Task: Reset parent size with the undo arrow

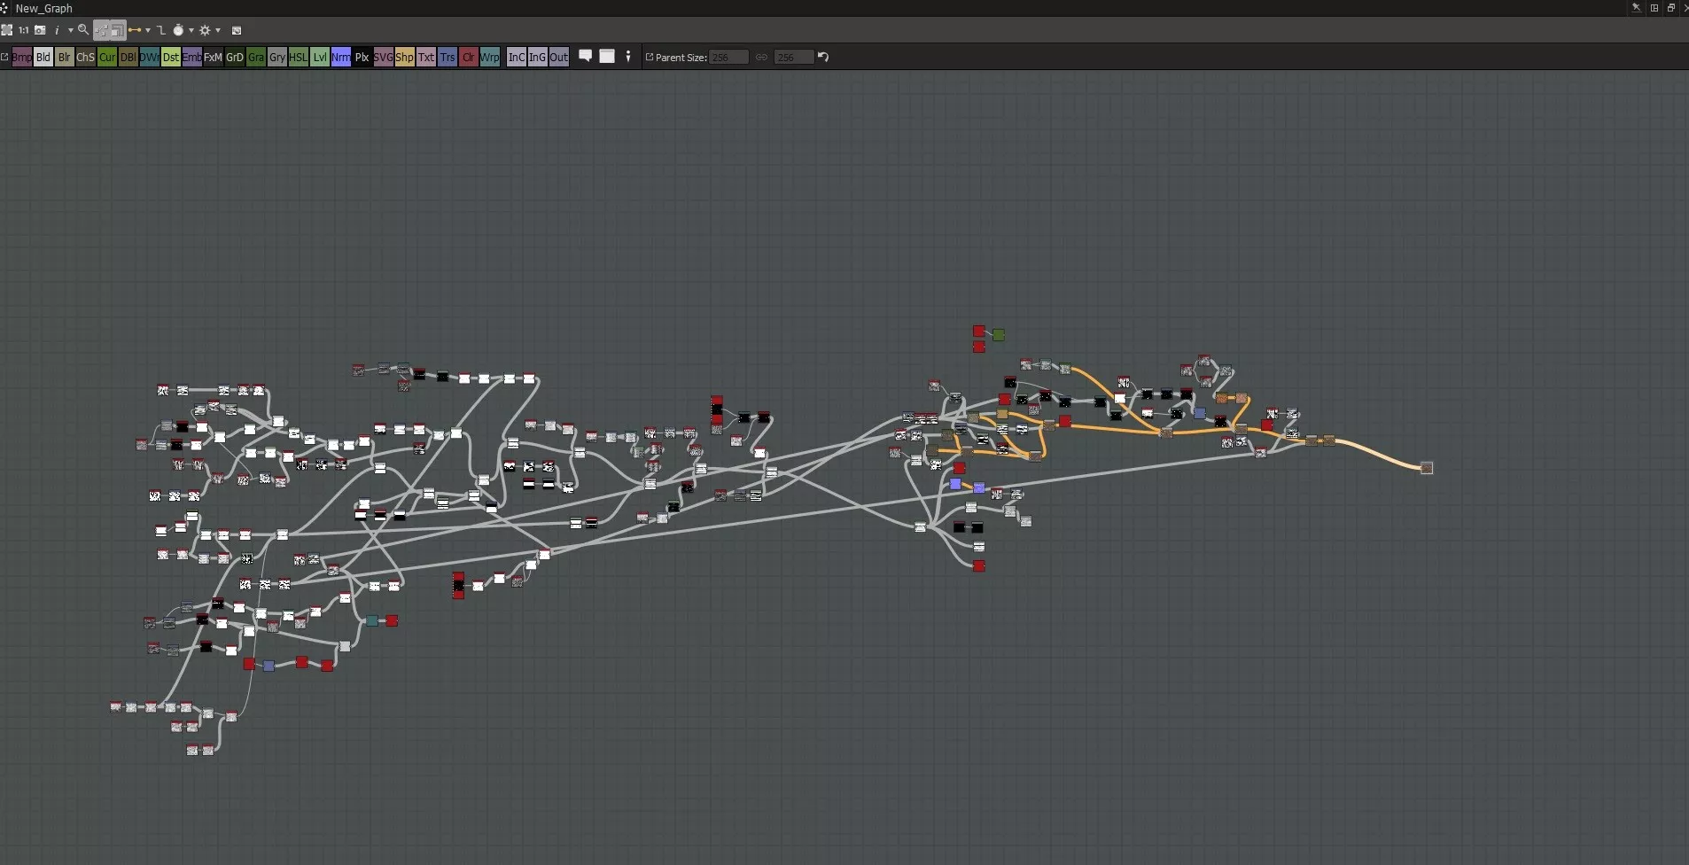Action: click(823, 57)
